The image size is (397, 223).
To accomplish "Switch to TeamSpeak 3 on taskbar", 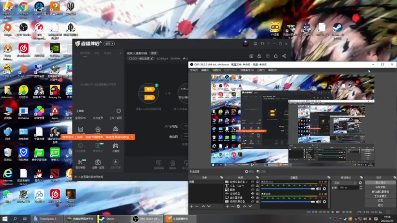I will pos(47,219).
